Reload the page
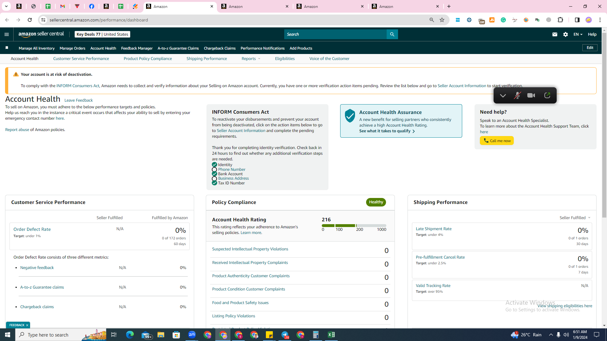 [x=30, y=20]
